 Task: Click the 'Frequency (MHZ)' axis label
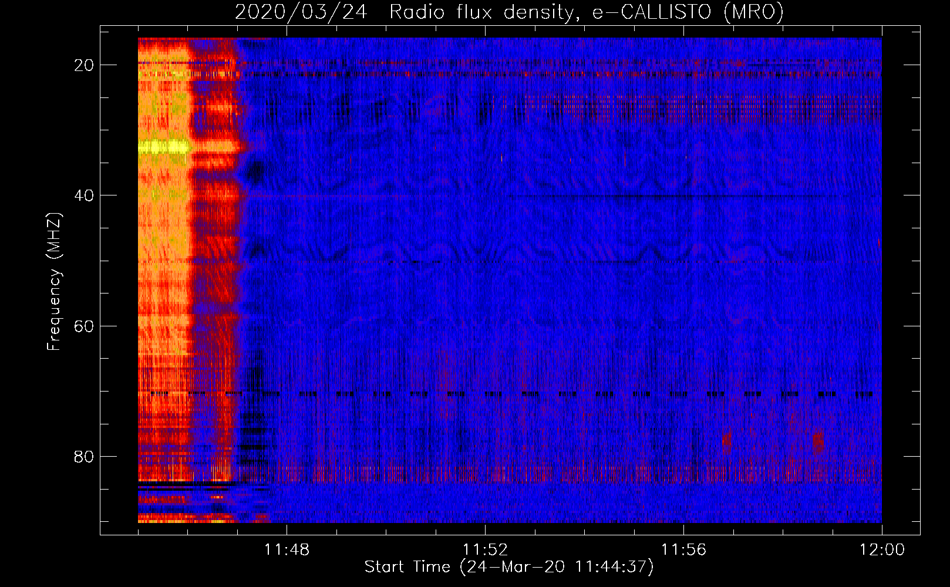pyautogui.click(x=54, y=282)
